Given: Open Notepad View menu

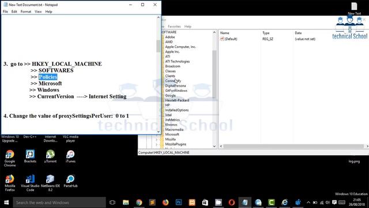Looking at the screenshot, I should [38, 12].
